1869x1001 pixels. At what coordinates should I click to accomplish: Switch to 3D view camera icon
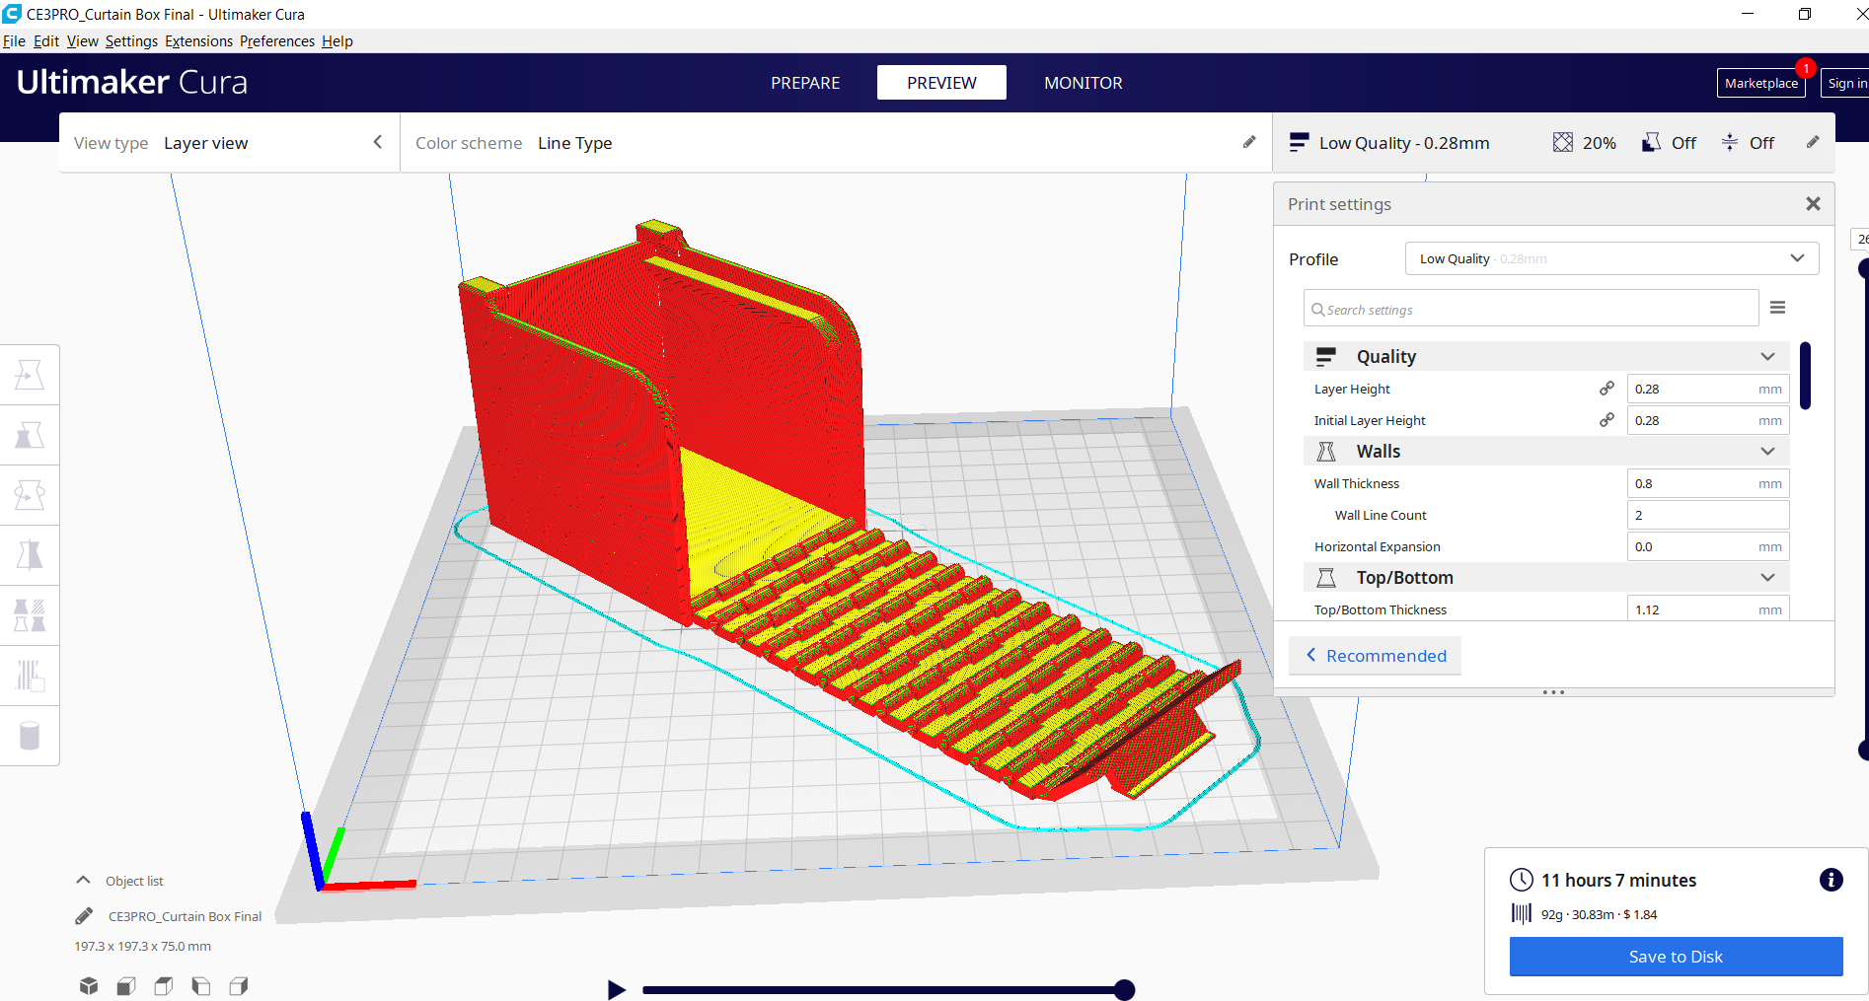tap(89, 985)
